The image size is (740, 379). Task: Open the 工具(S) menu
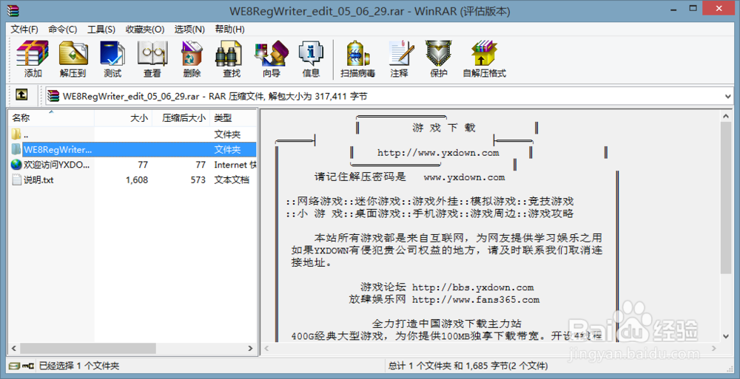pos(101,30)
